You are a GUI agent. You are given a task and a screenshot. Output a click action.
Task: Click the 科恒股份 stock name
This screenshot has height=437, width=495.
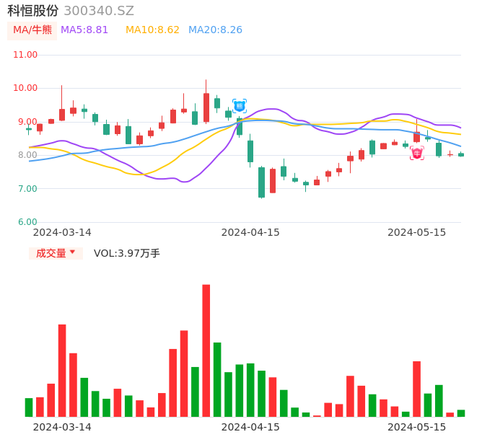(33, 11)
